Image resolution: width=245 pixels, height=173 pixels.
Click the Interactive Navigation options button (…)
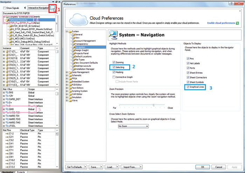[52, 8]
